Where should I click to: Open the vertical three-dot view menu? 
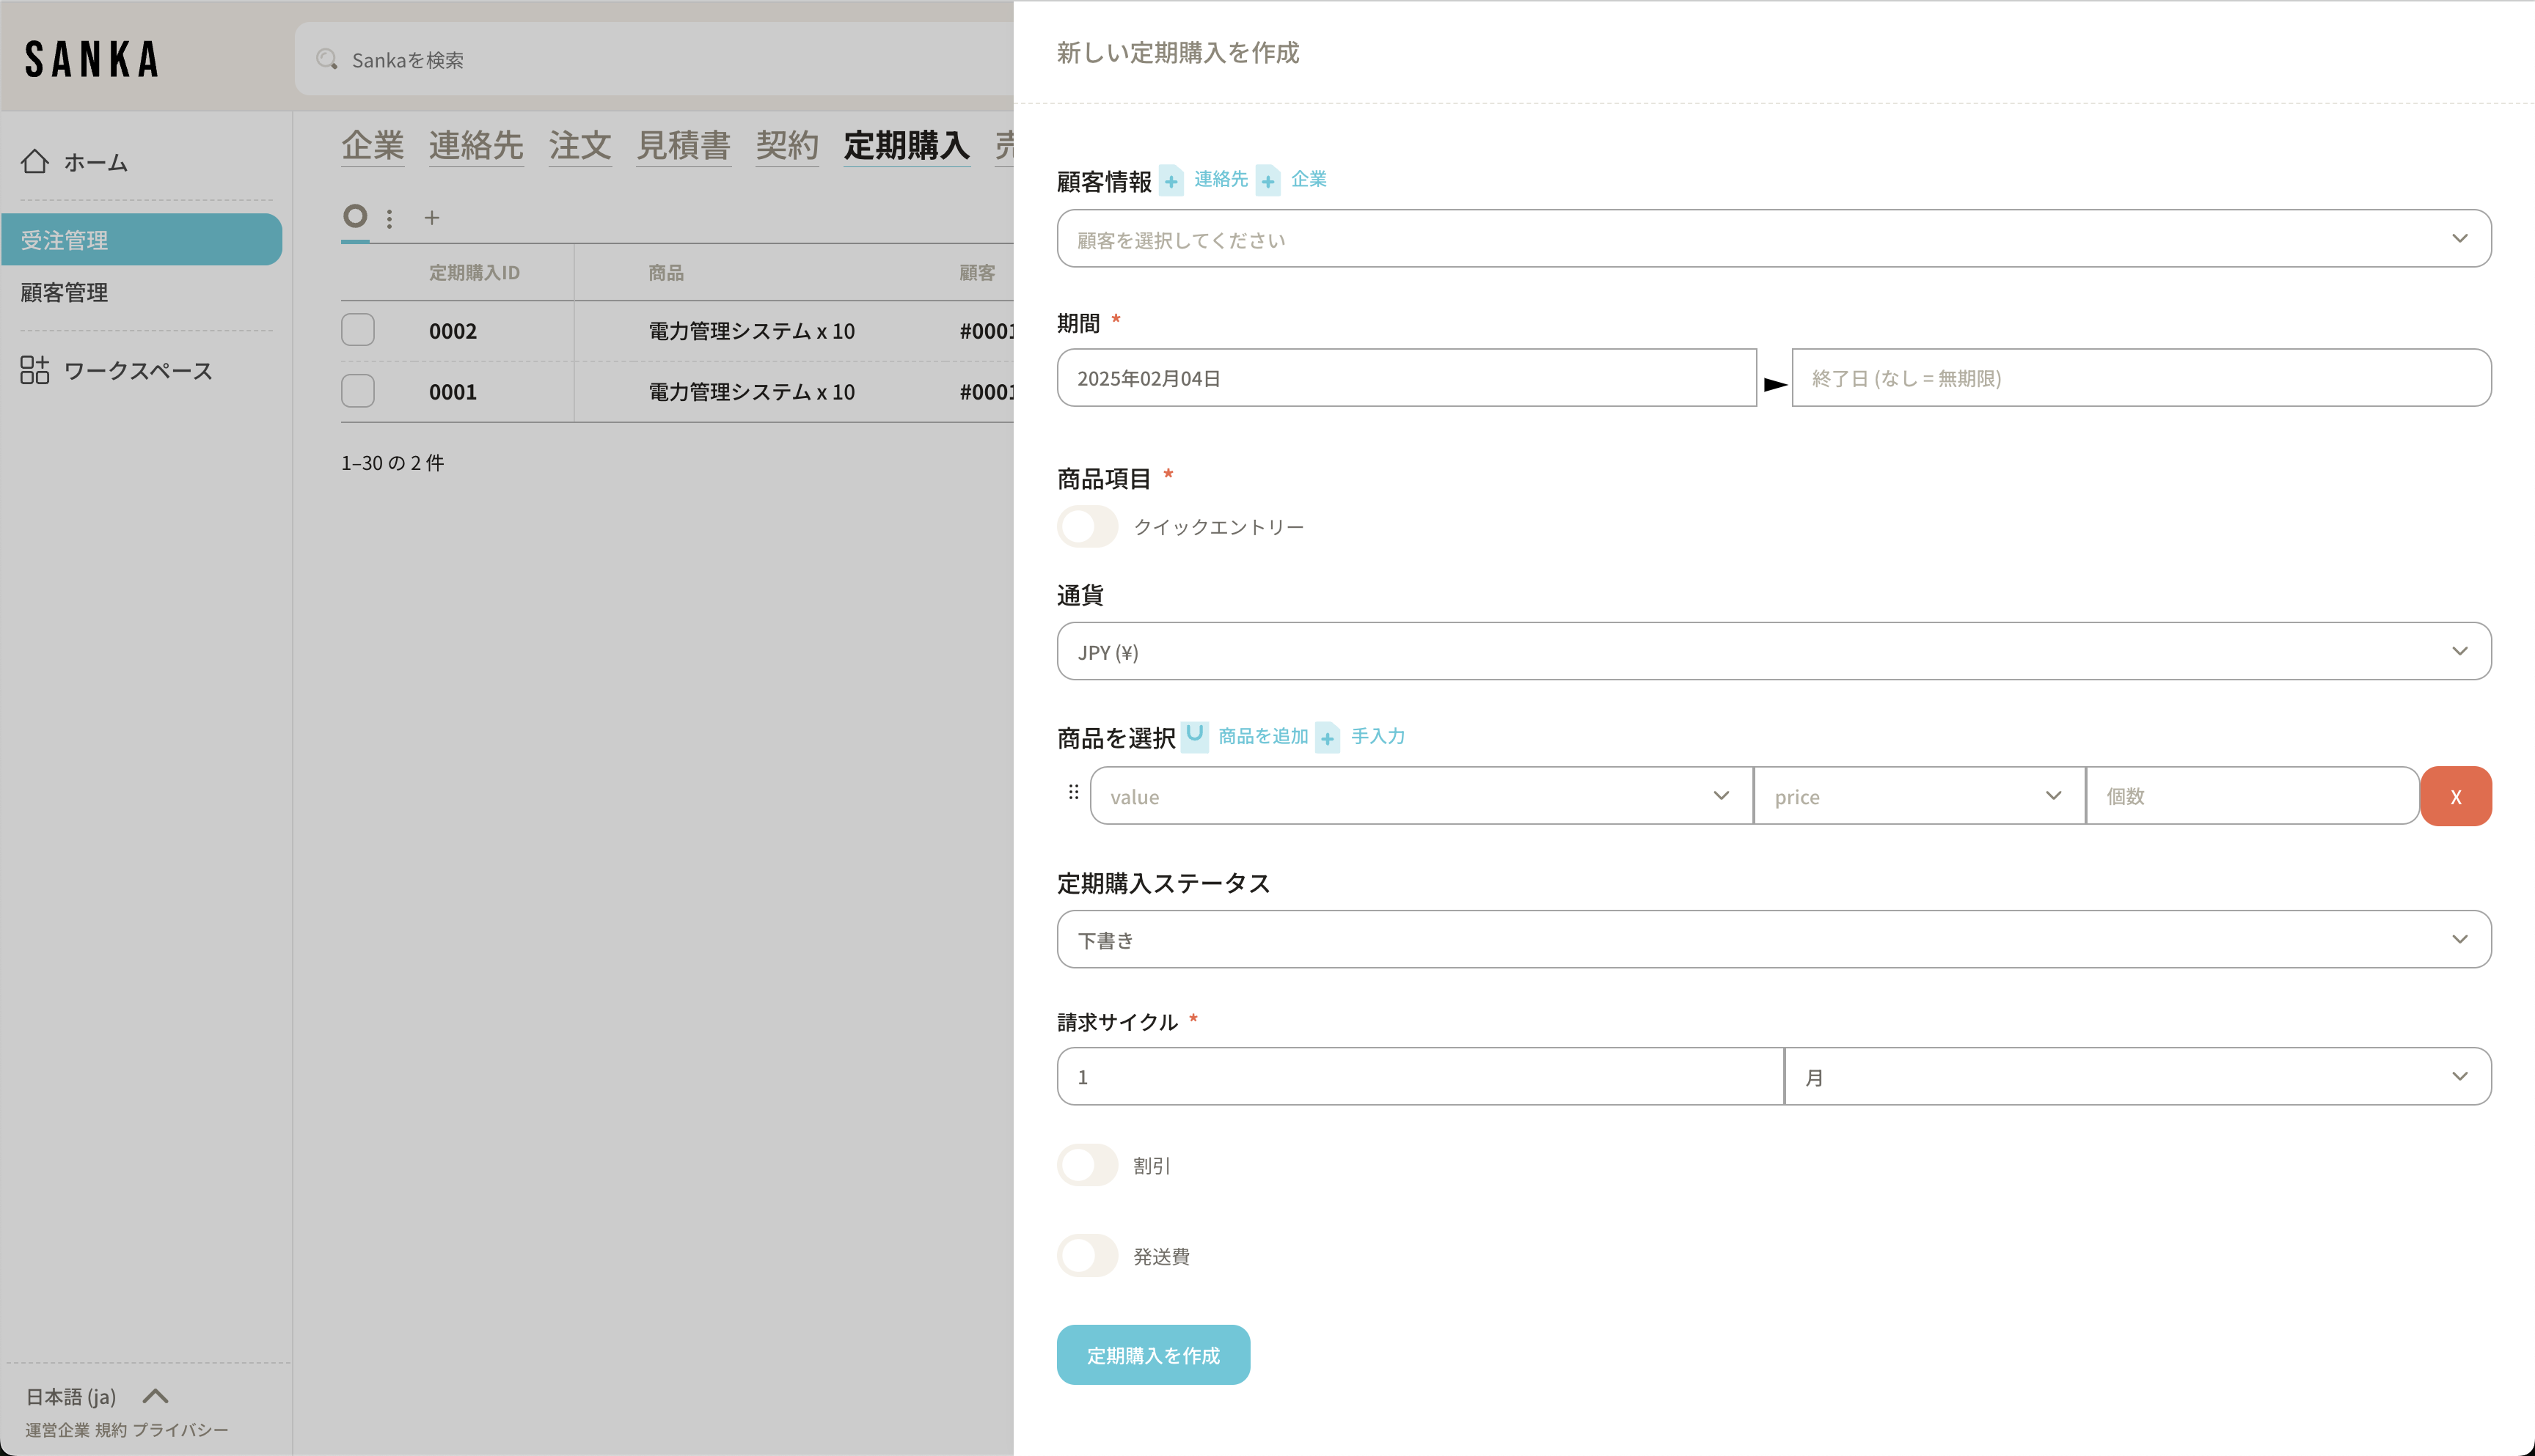tap(389, 218)
